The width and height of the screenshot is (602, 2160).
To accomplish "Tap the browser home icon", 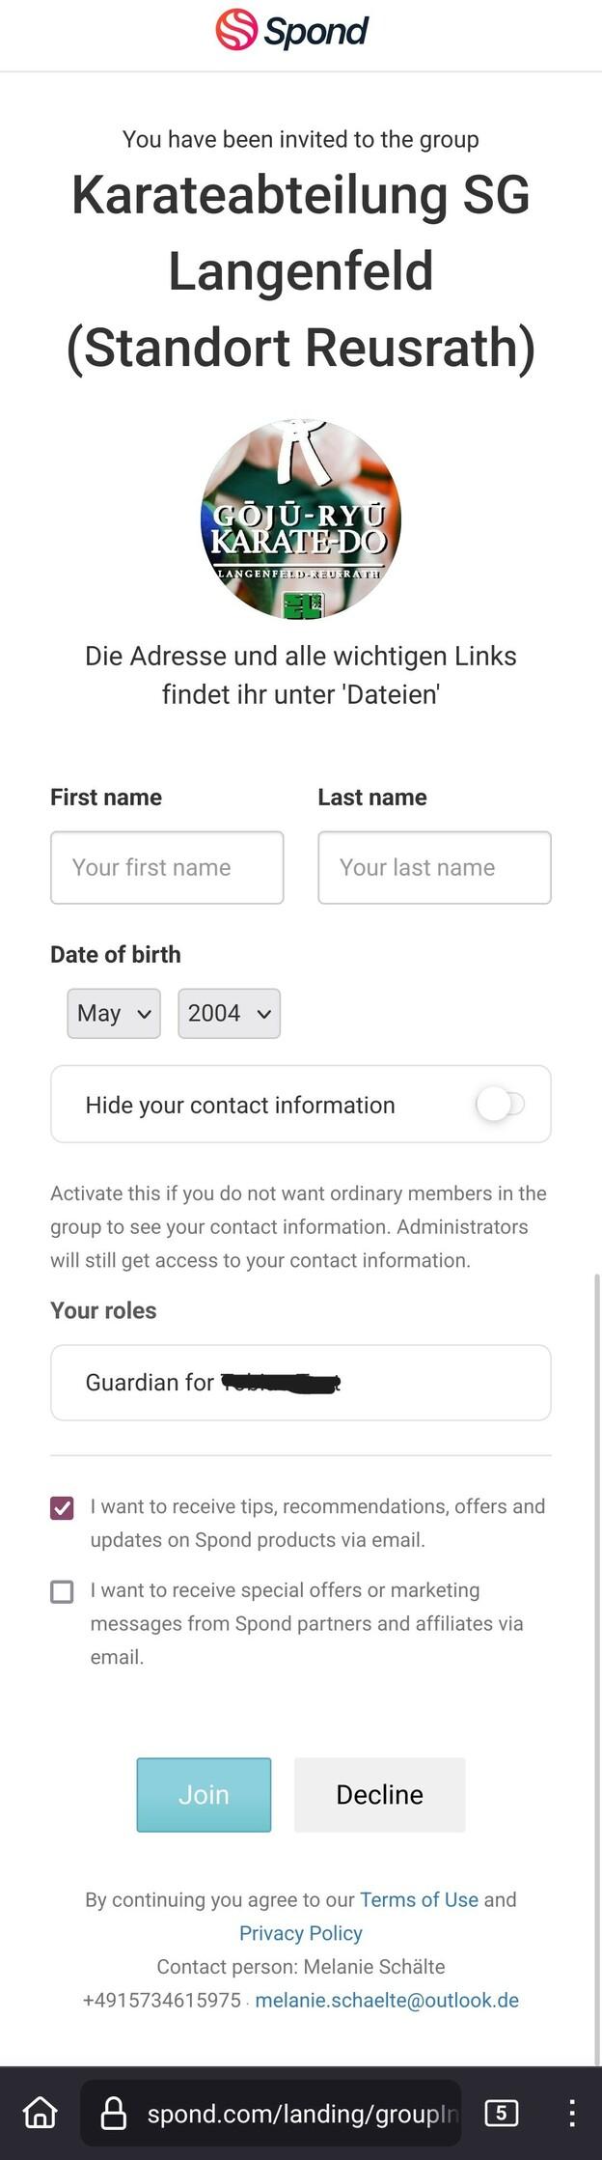I will [41, 2112].
